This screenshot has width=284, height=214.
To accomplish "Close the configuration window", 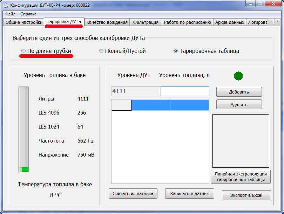I will [x=273, y=4].
